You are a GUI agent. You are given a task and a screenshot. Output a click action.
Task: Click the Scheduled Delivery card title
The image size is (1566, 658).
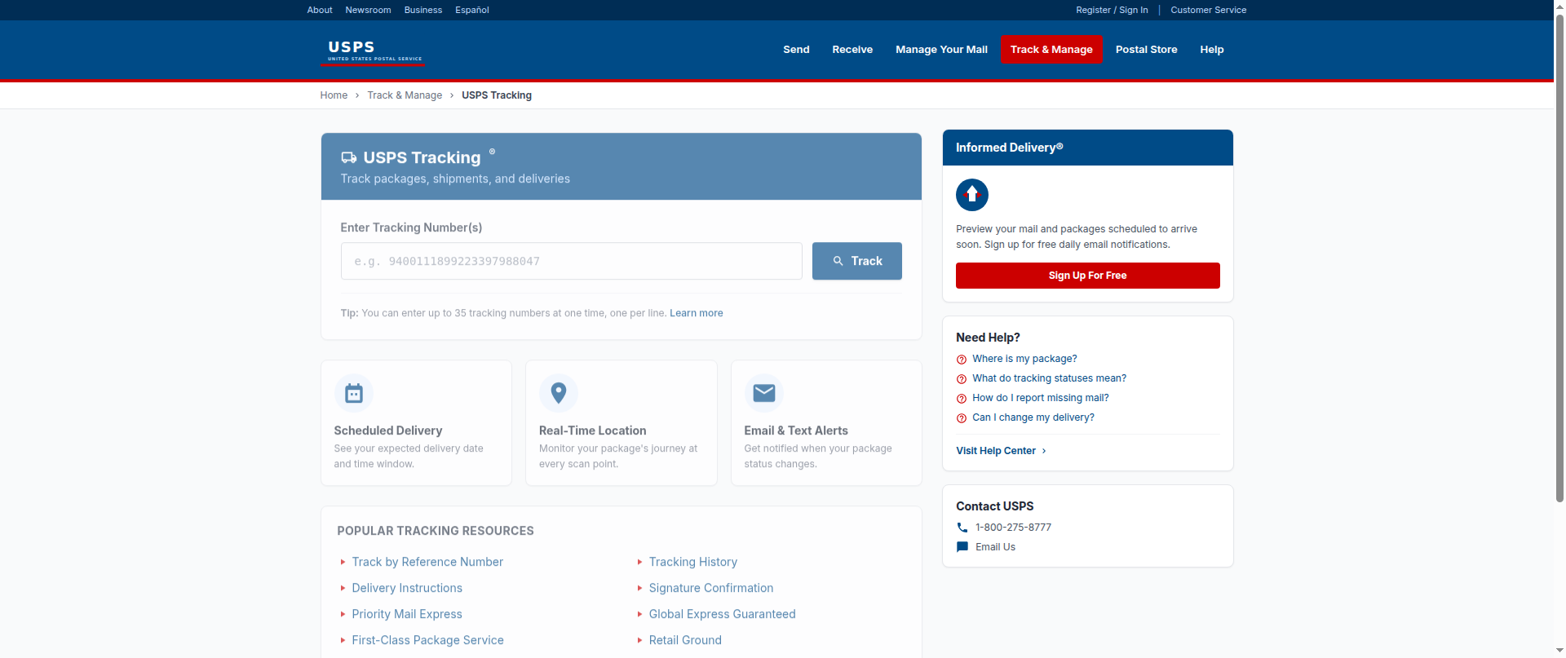click(388, 431)
